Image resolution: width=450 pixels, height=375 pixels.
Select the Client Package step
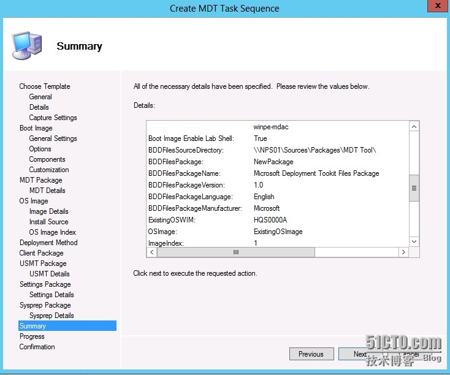tap(41, 253)
